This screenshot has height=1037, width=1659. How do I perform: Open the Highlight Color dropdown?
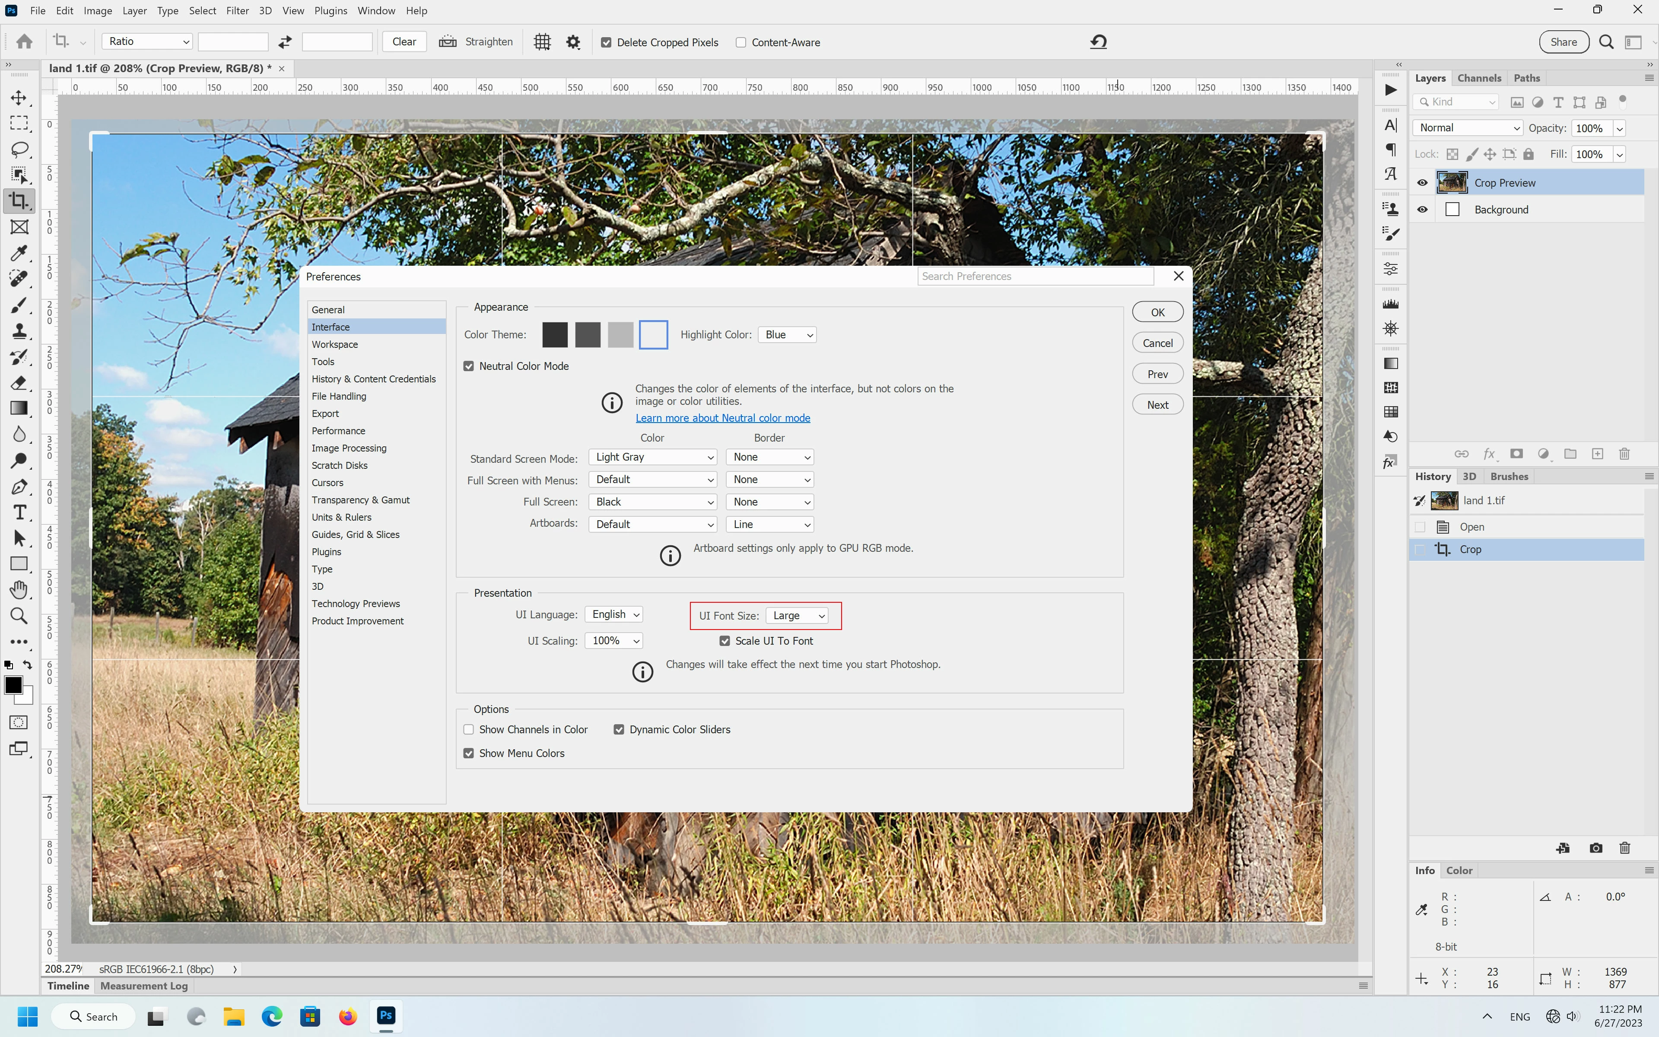(787, 335)
